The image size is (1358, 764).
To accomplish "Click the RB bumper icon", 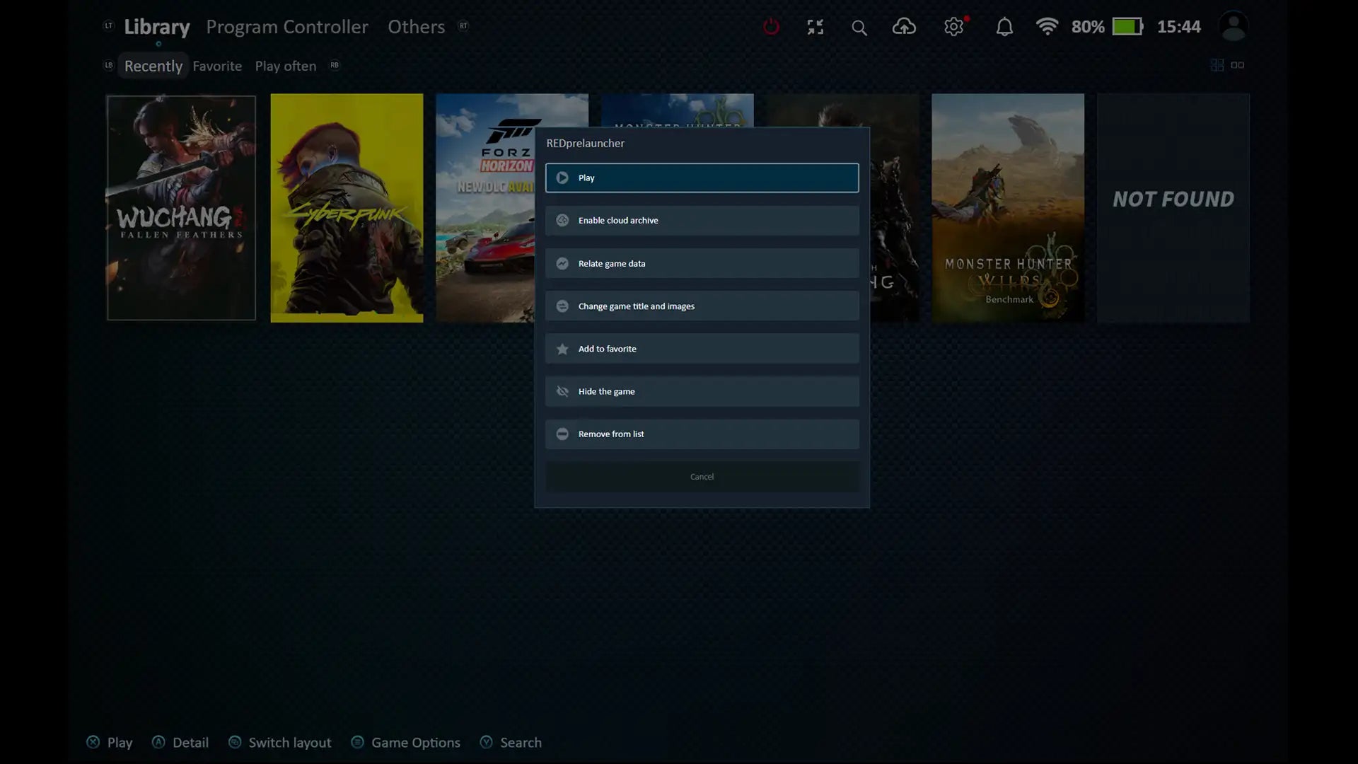I will coord(335,65).
